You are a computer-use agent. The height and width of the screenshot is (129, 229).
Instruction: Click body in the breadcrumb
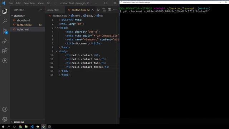point(90,16)
